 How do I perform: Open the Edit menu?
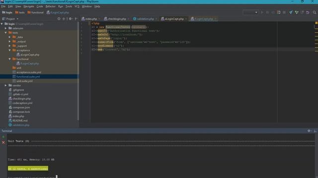point(10,6)
